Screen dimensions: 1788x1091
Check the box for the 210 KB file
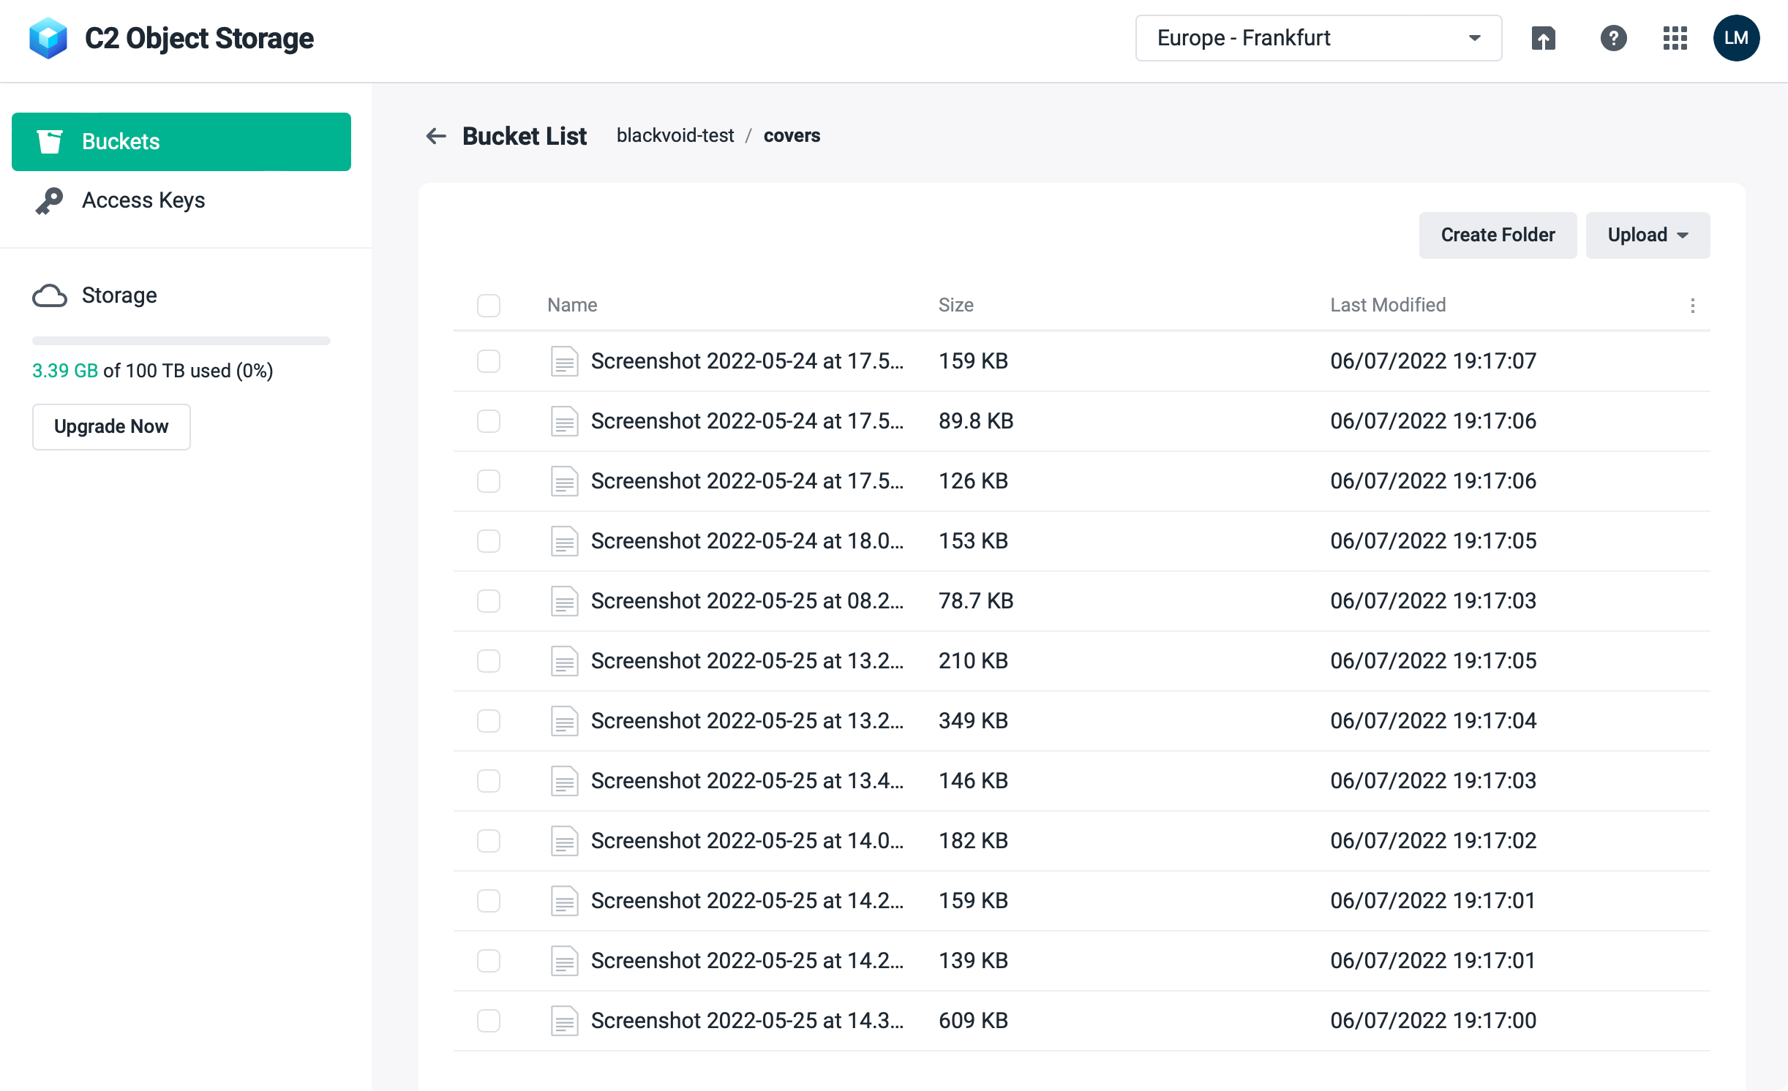point(489,661)
